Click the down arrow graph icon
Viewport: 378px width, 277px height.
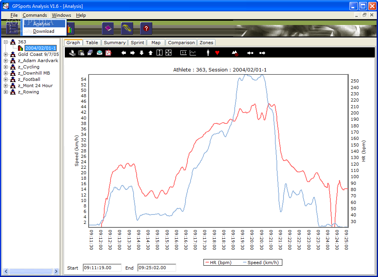(x=141, y=53)
